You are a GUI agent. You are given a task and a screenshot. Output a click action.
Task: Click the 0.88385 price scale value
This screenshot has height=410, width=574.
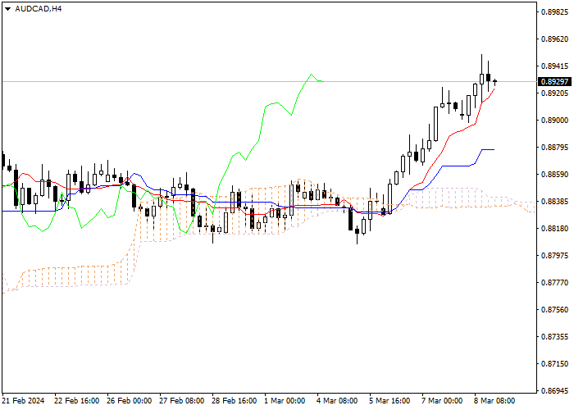(x=554, y=202)
